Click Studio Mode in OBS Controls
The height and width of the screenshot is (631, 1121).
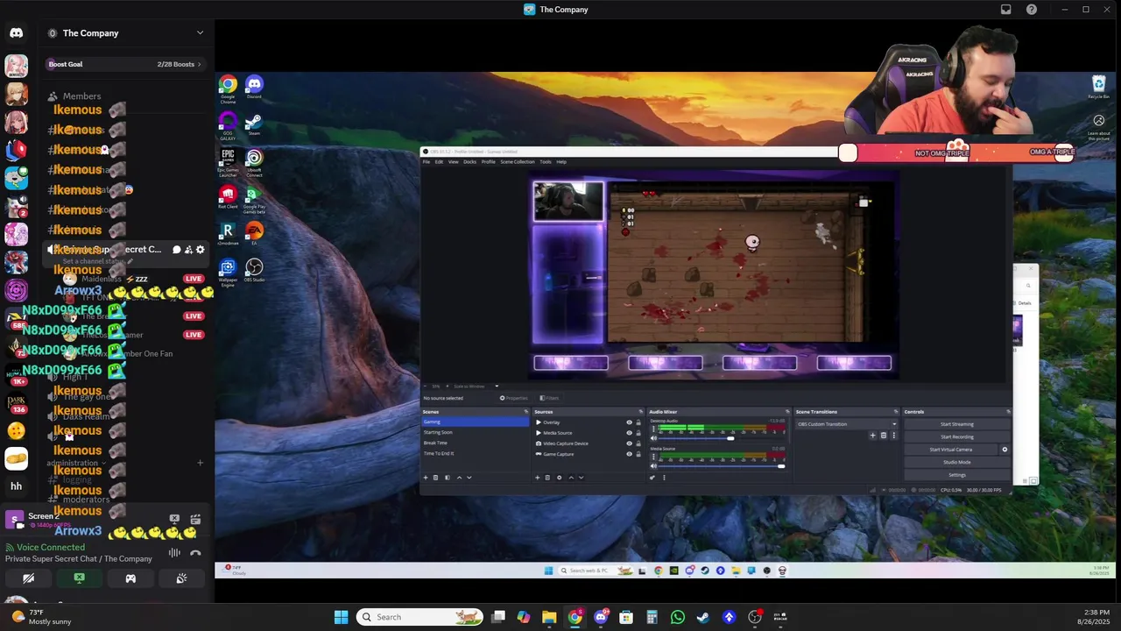[x=956, y=462]
